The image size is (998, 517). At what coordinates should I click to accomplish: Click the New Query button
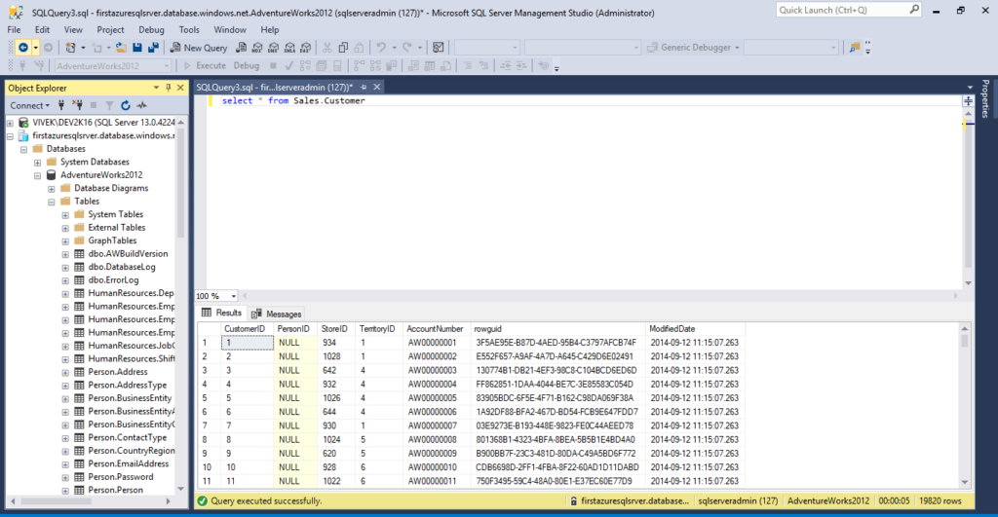pyautogui.click(x=199, y=48)
